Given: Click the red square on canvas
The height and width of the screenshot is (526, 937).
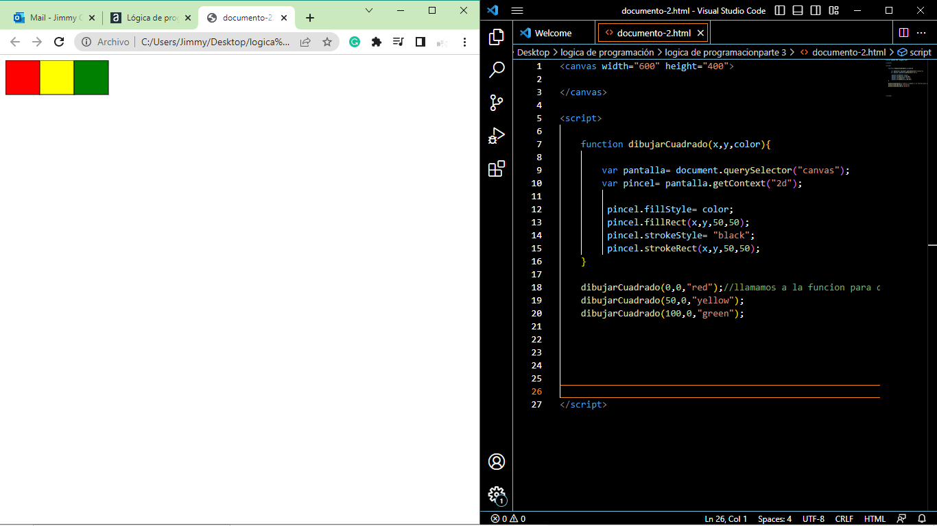Looking at the screenshot, I should pos(23,77).
